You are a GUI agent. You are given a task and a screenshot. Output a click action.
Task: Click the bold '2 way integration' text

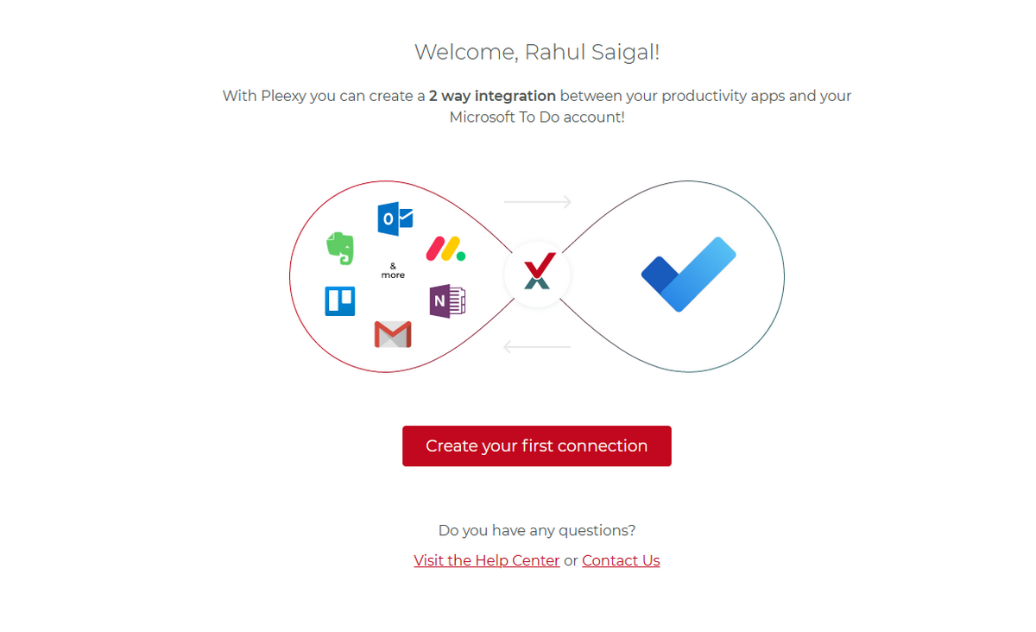coord(493,96)
